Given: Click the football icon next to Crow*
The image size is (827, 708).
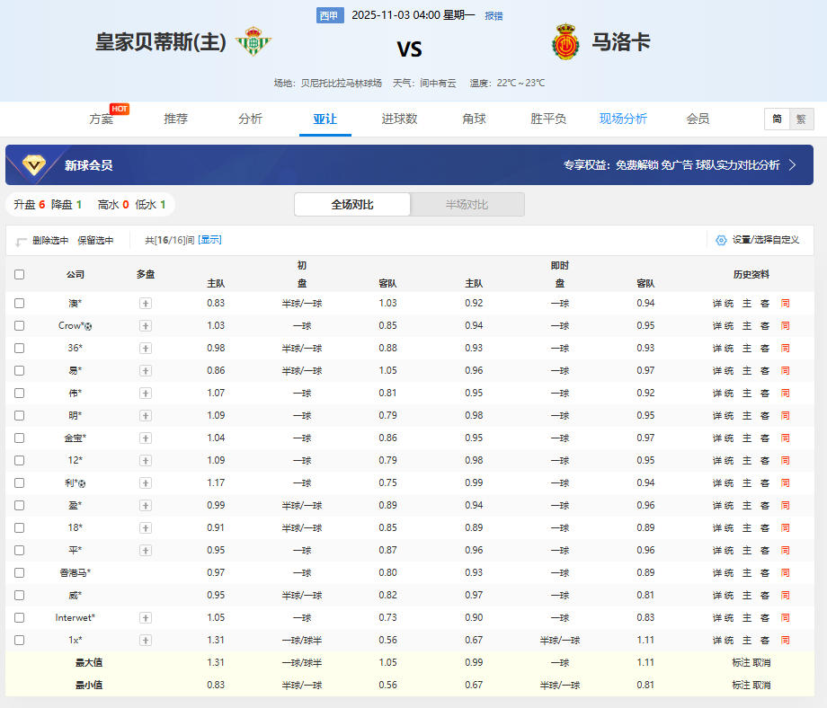Looking at the screenshot, I should [x=88, y=326].
